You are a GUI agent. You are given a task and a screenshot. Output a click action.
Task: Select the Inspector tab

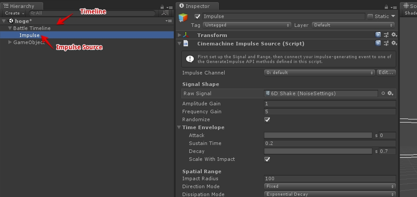coord(197,6)
